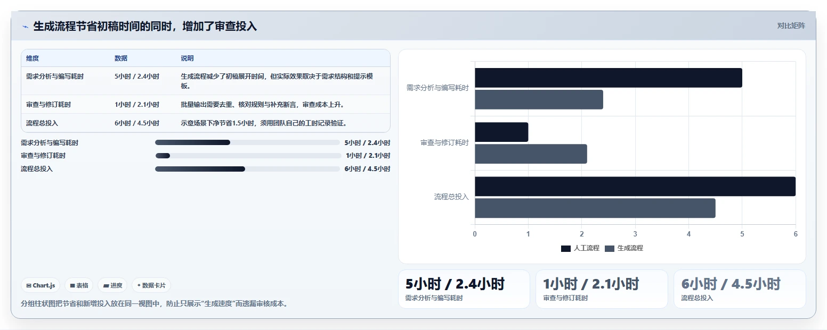Select the 表格 chip
Viewport: 827px width, 330px height.
pos(79,285)
